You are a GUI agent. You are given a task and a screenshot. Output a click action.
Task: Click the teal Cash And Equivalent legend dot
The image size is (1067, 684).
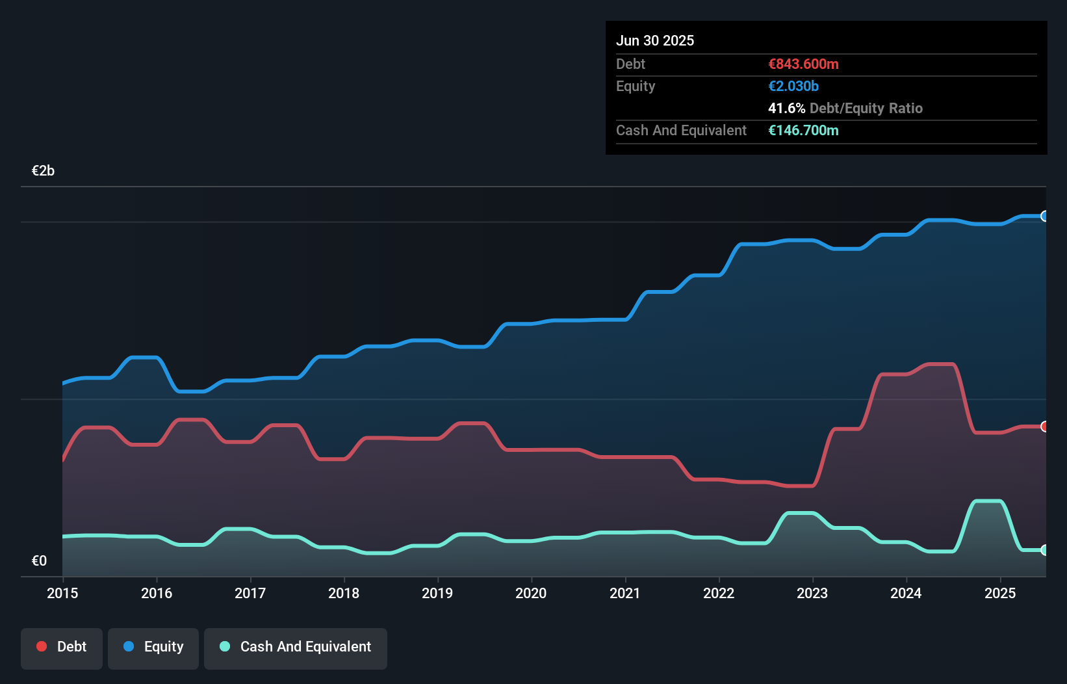click(x=224, y=646)
